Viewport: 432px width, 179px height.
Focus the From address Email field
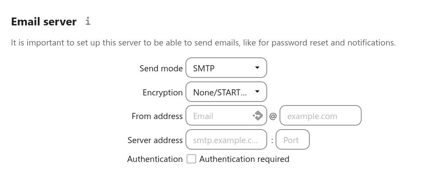pyautogui.click(x=226, y=116)
